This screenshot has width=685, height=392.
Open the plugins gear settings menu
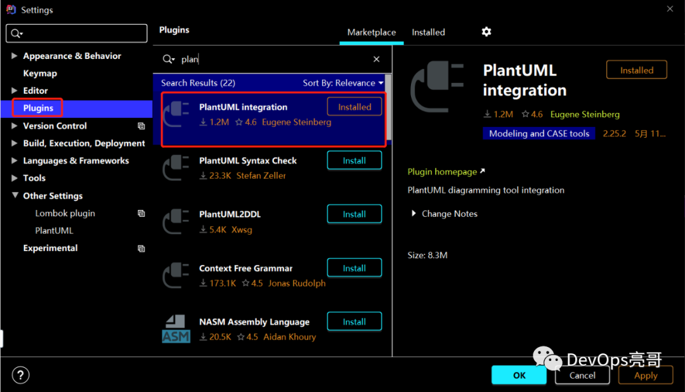pyautogui.click(x=486, y=32)
